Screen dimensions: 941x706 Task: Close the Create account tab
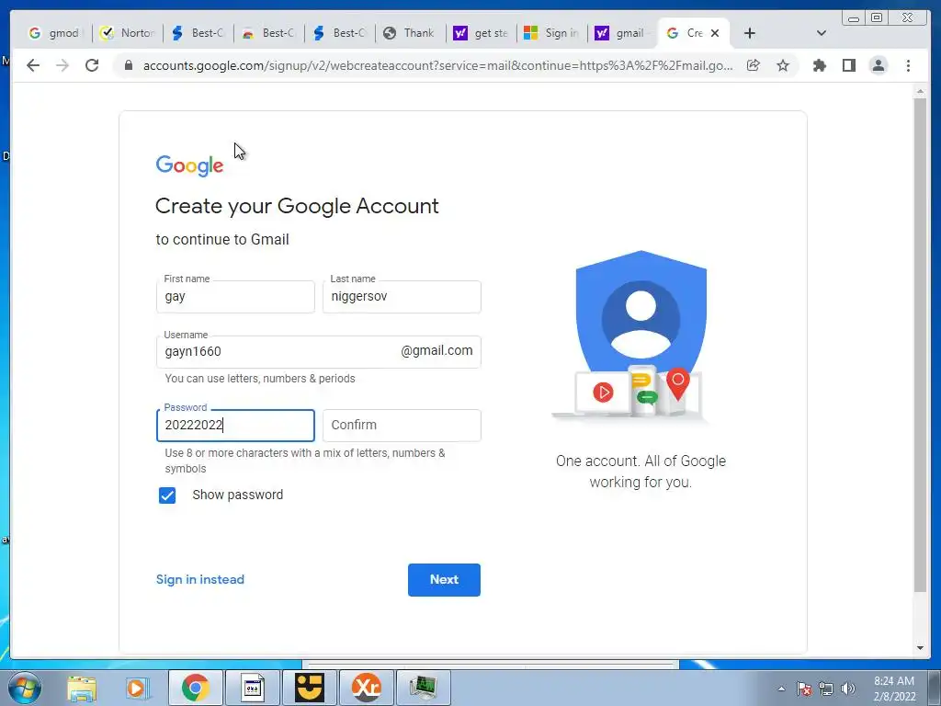pyautogui.click(x=715, y=33)
